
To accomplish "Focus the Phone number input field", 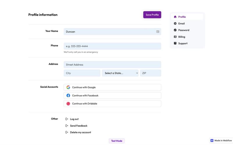I will tap(112, 46).
